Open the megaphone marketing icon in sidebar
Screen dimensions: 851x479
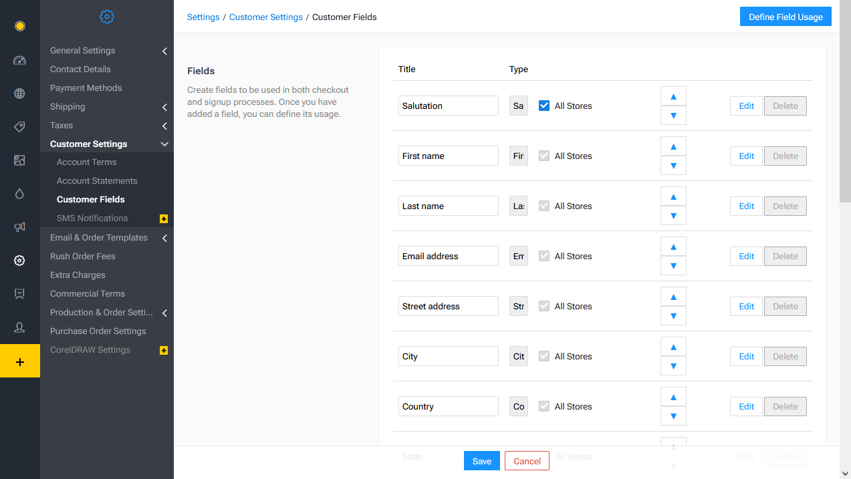click(19, 226)
